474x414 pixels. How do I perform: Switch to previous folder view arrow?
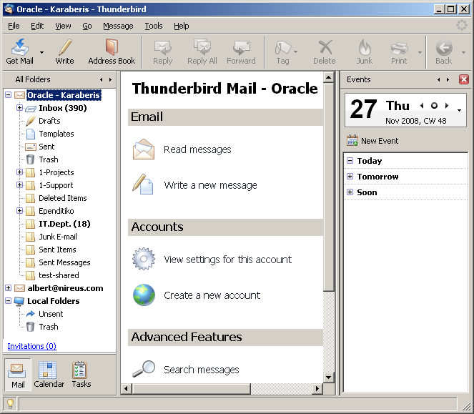(102, 80)
